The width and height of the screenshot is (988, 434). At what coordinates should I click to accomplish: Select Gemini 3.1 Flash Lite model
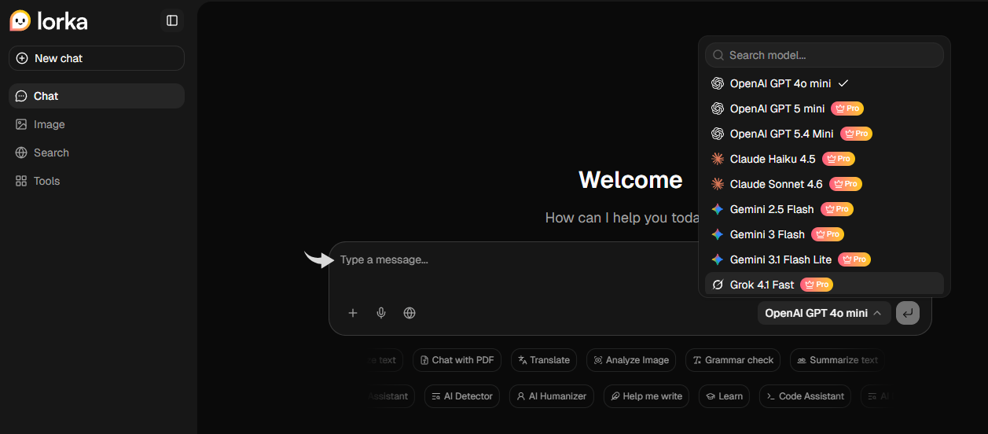click(825, 259)
